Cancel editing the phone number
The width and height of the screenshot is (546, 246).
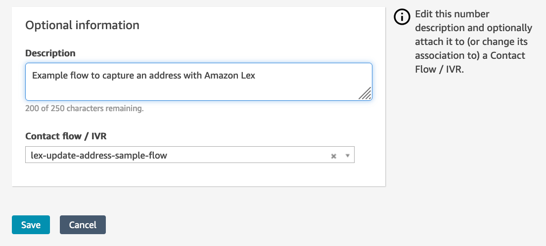point(83,225)
